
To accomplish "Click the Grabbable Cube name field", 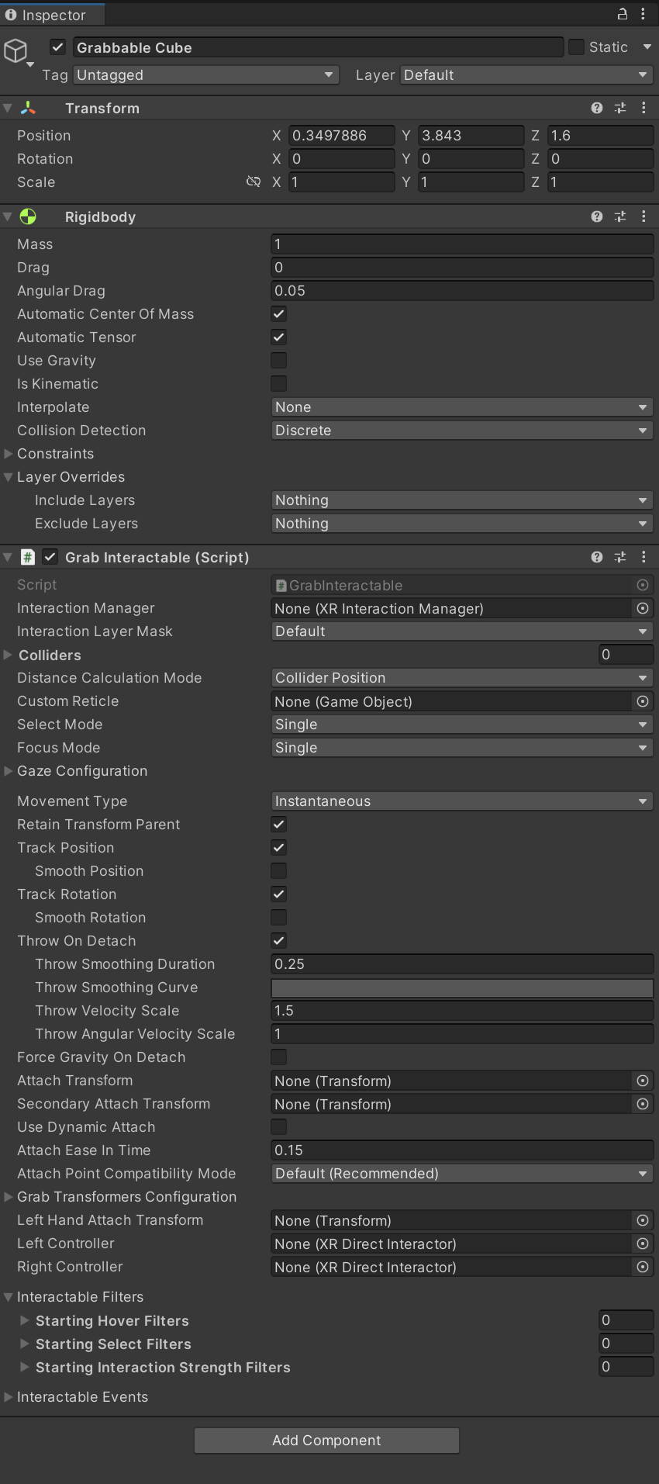I will pos(318,47).
